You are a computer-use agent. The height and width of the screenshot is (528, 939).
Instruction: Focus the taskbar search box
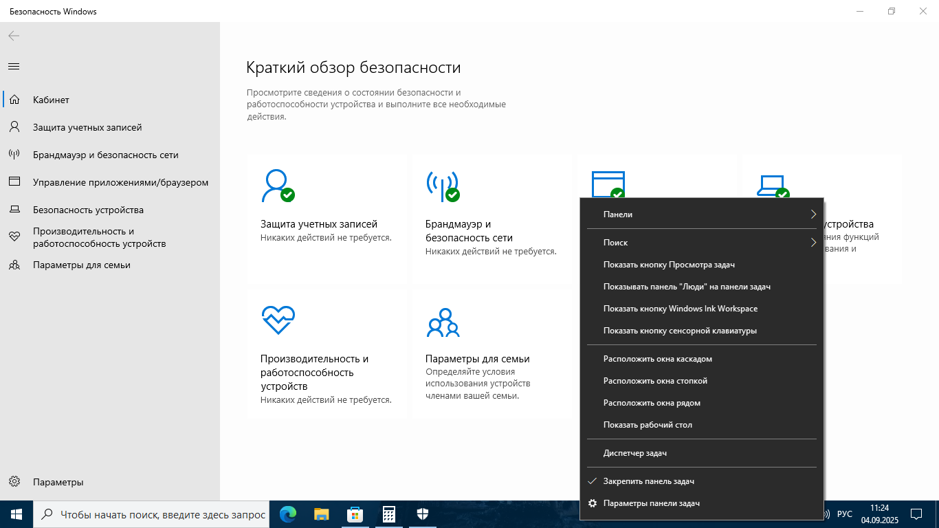point(151,514)
